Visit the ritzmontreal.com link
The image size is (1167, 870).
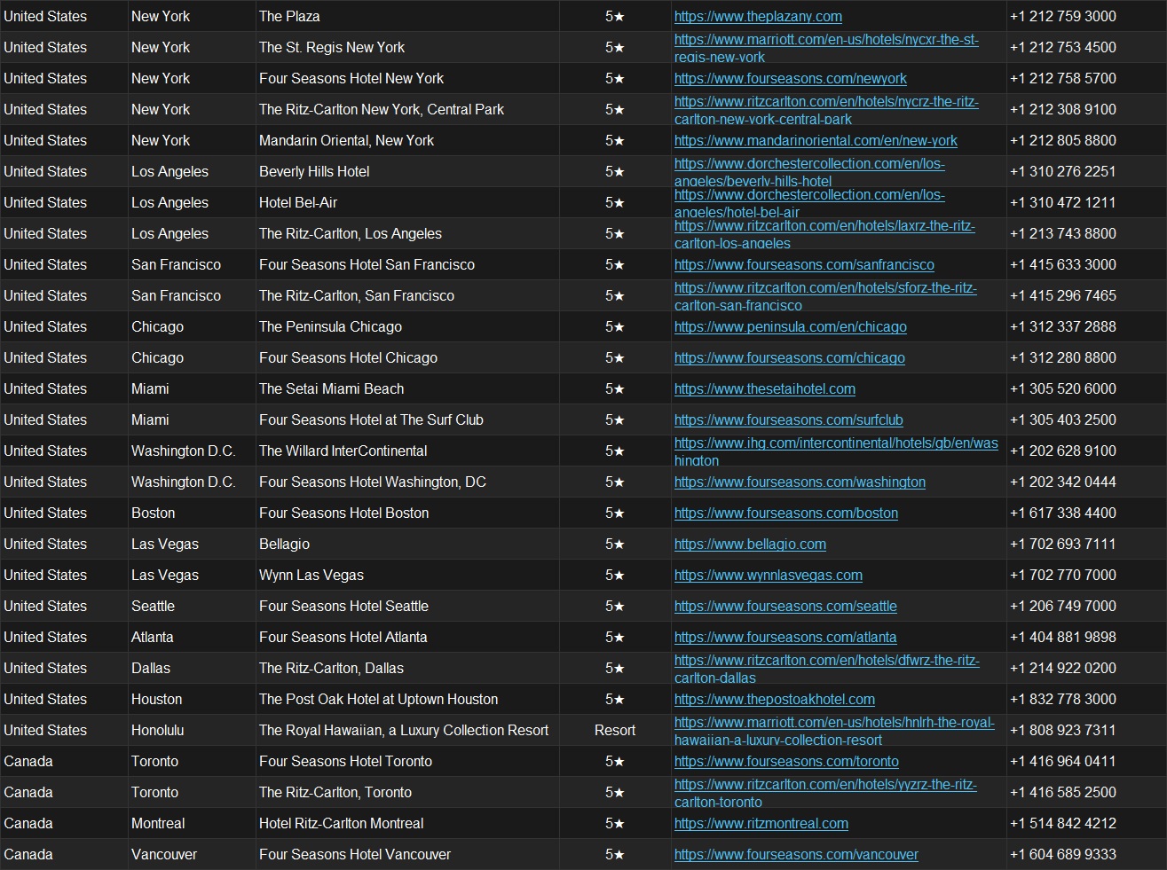click(761, 823)
